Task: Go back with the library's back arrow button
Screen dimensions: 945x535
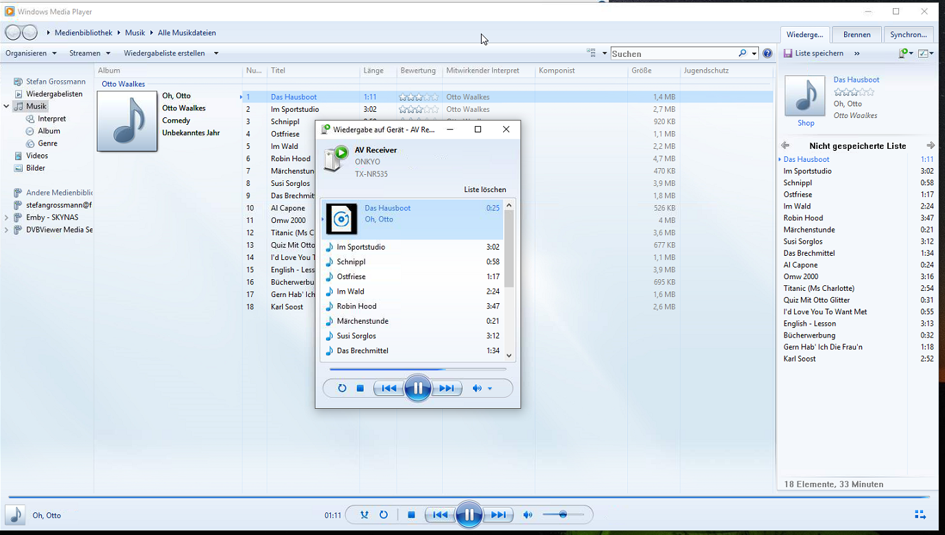Action: click(x=12, y=32)
